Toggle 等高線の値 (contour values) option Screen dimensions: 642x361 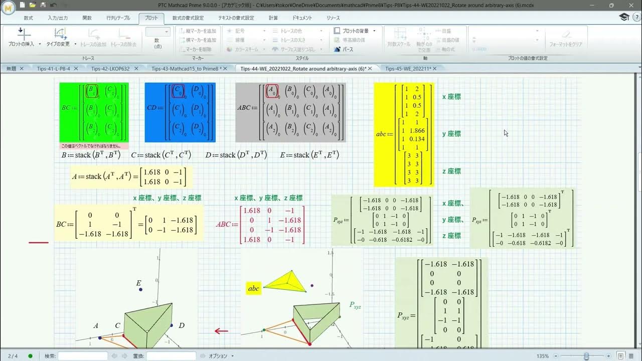click(x=350, y=40)
